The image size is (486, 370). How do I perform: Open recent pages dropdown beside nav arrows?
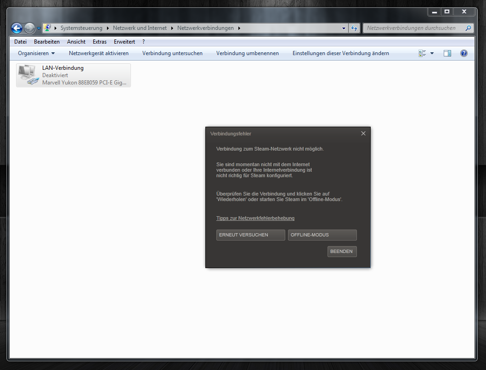pos(39,28)
